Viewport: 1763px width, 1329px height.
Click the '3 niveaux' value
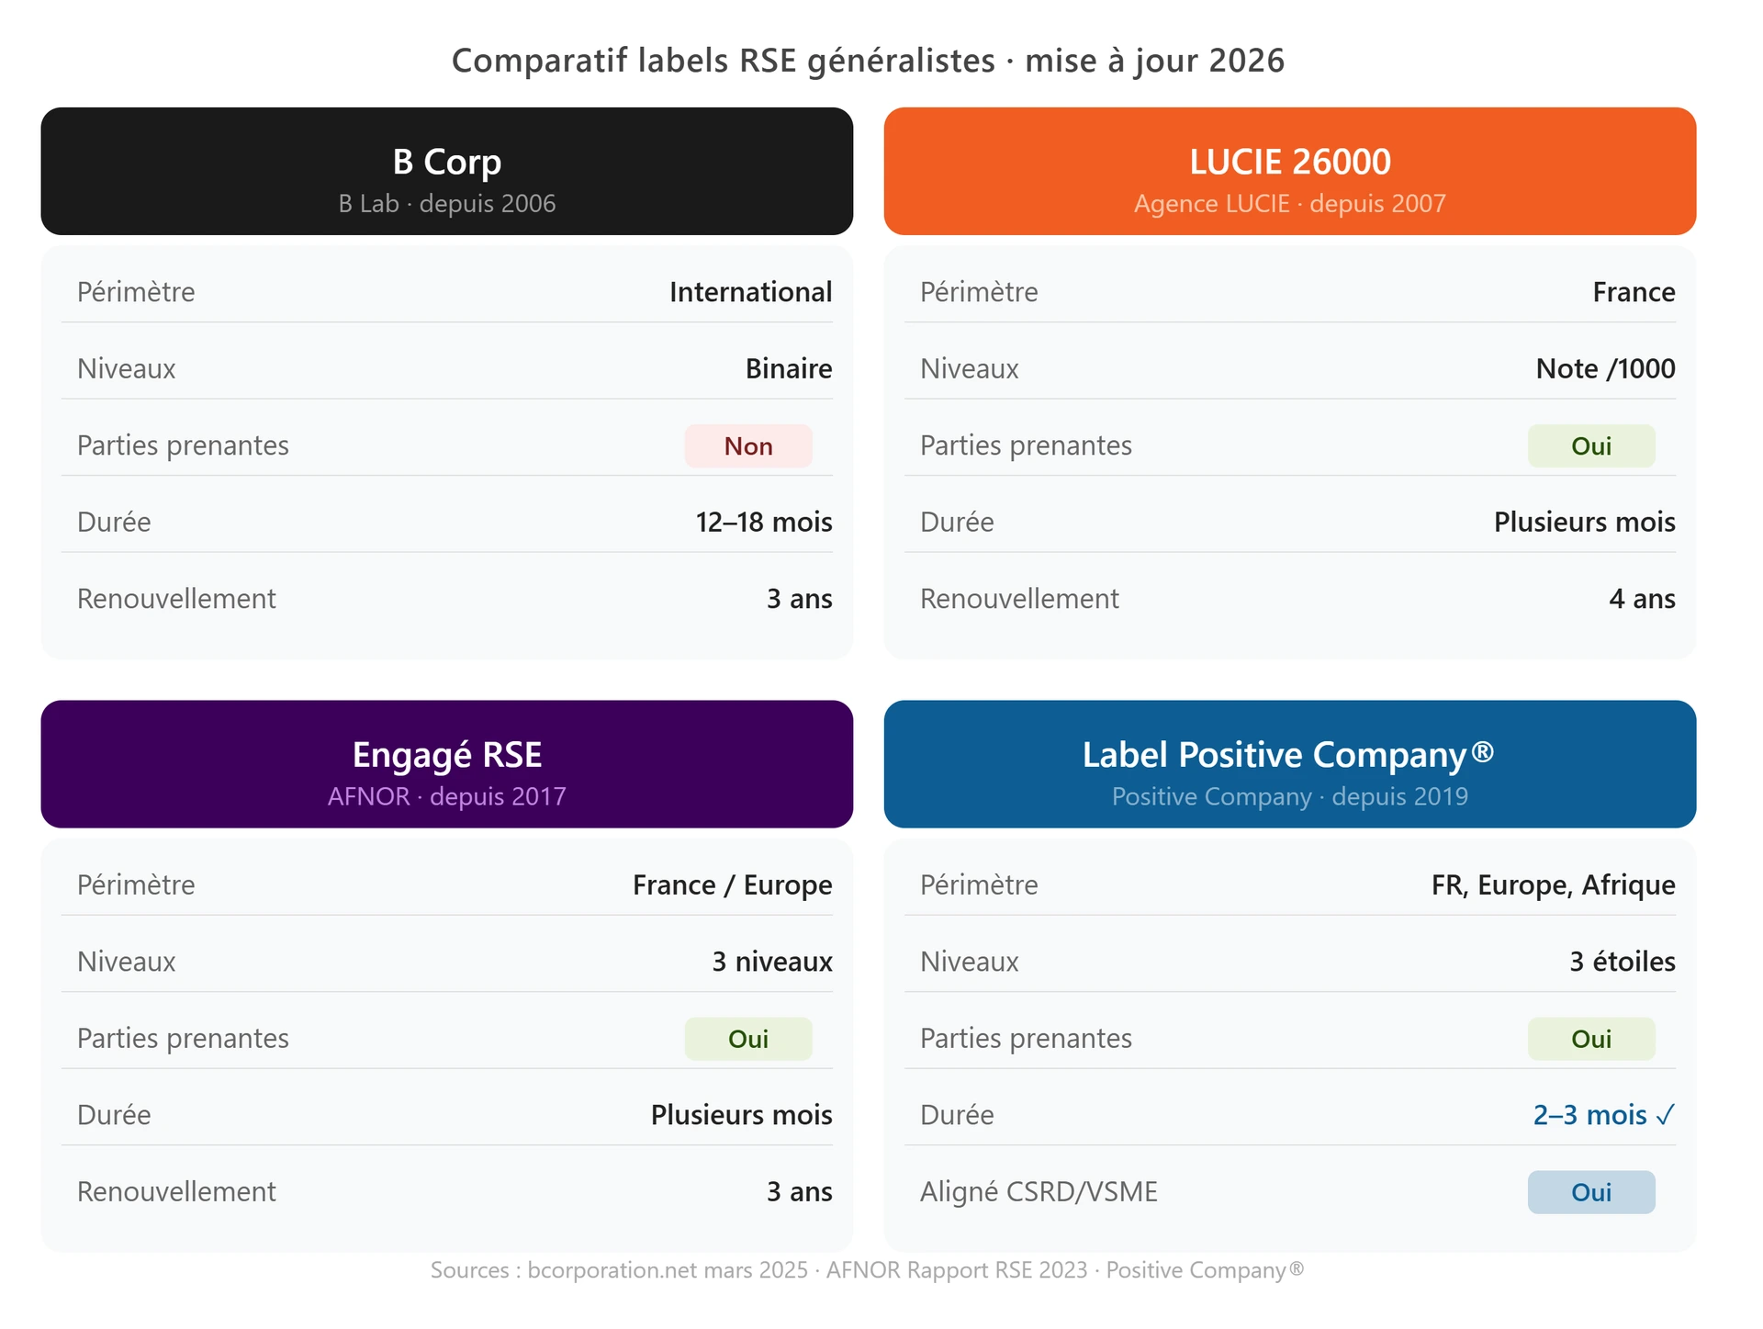coord(772,962)
